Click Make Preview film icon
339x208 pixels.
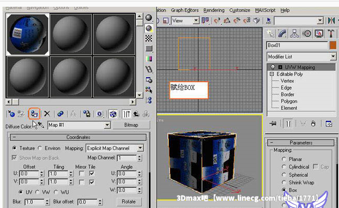coord(149,69)
